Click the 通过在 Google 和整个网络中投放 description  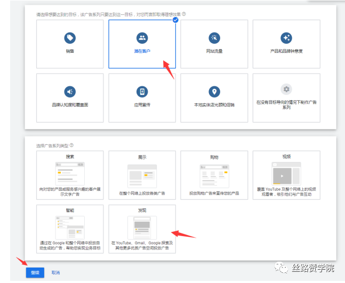70,246
